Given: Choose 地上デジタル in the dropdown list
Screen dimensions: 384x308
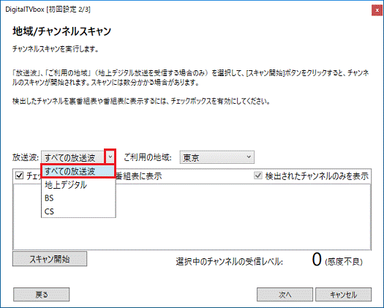Looking at the screenshot, I should tap(78, 185).
